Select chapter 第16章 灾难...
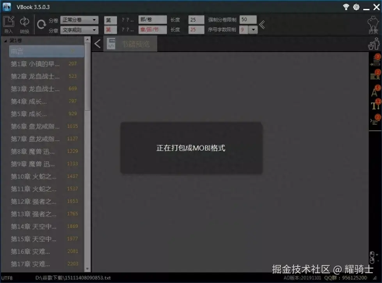 [46, 251]
